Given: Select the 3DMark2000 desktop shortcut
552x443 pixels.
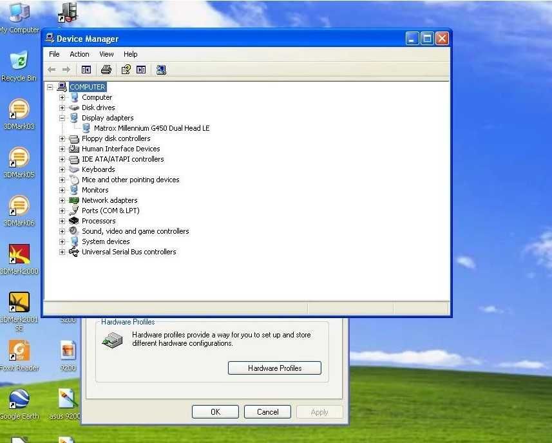Looking at the screenshot, I should [19, 259].
